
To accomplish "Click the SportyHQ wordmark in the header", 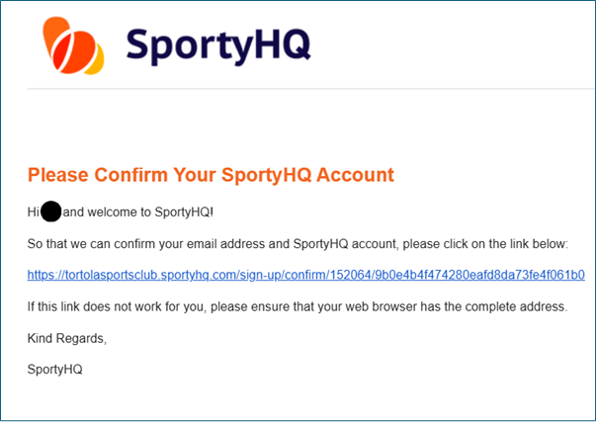I will pyautogui.click(x=217, y=44).
